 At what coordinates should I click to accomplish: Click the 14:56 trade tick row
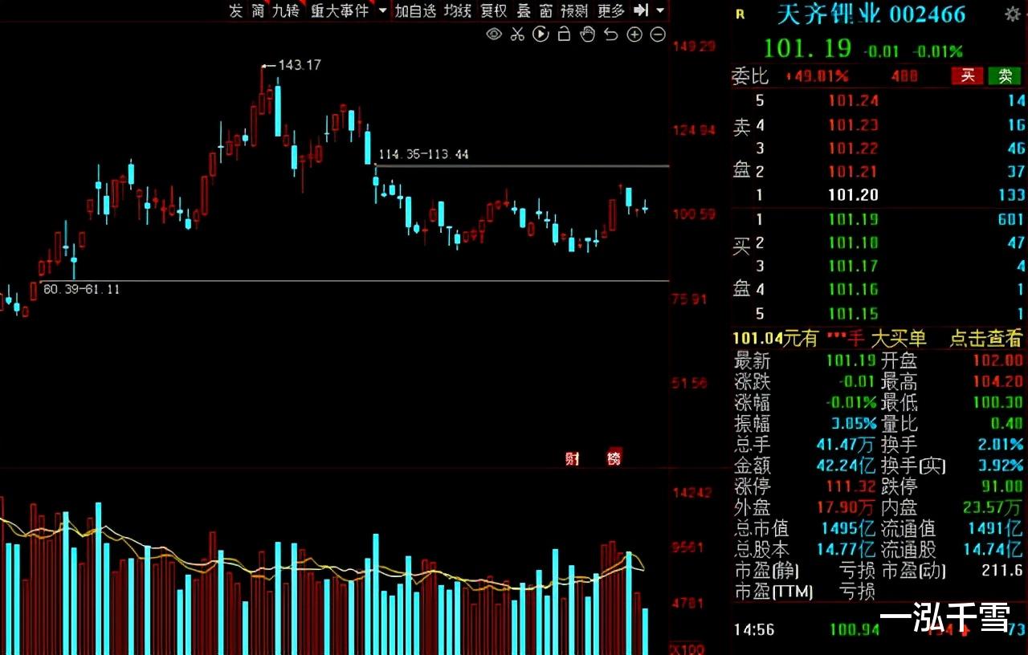879,629
